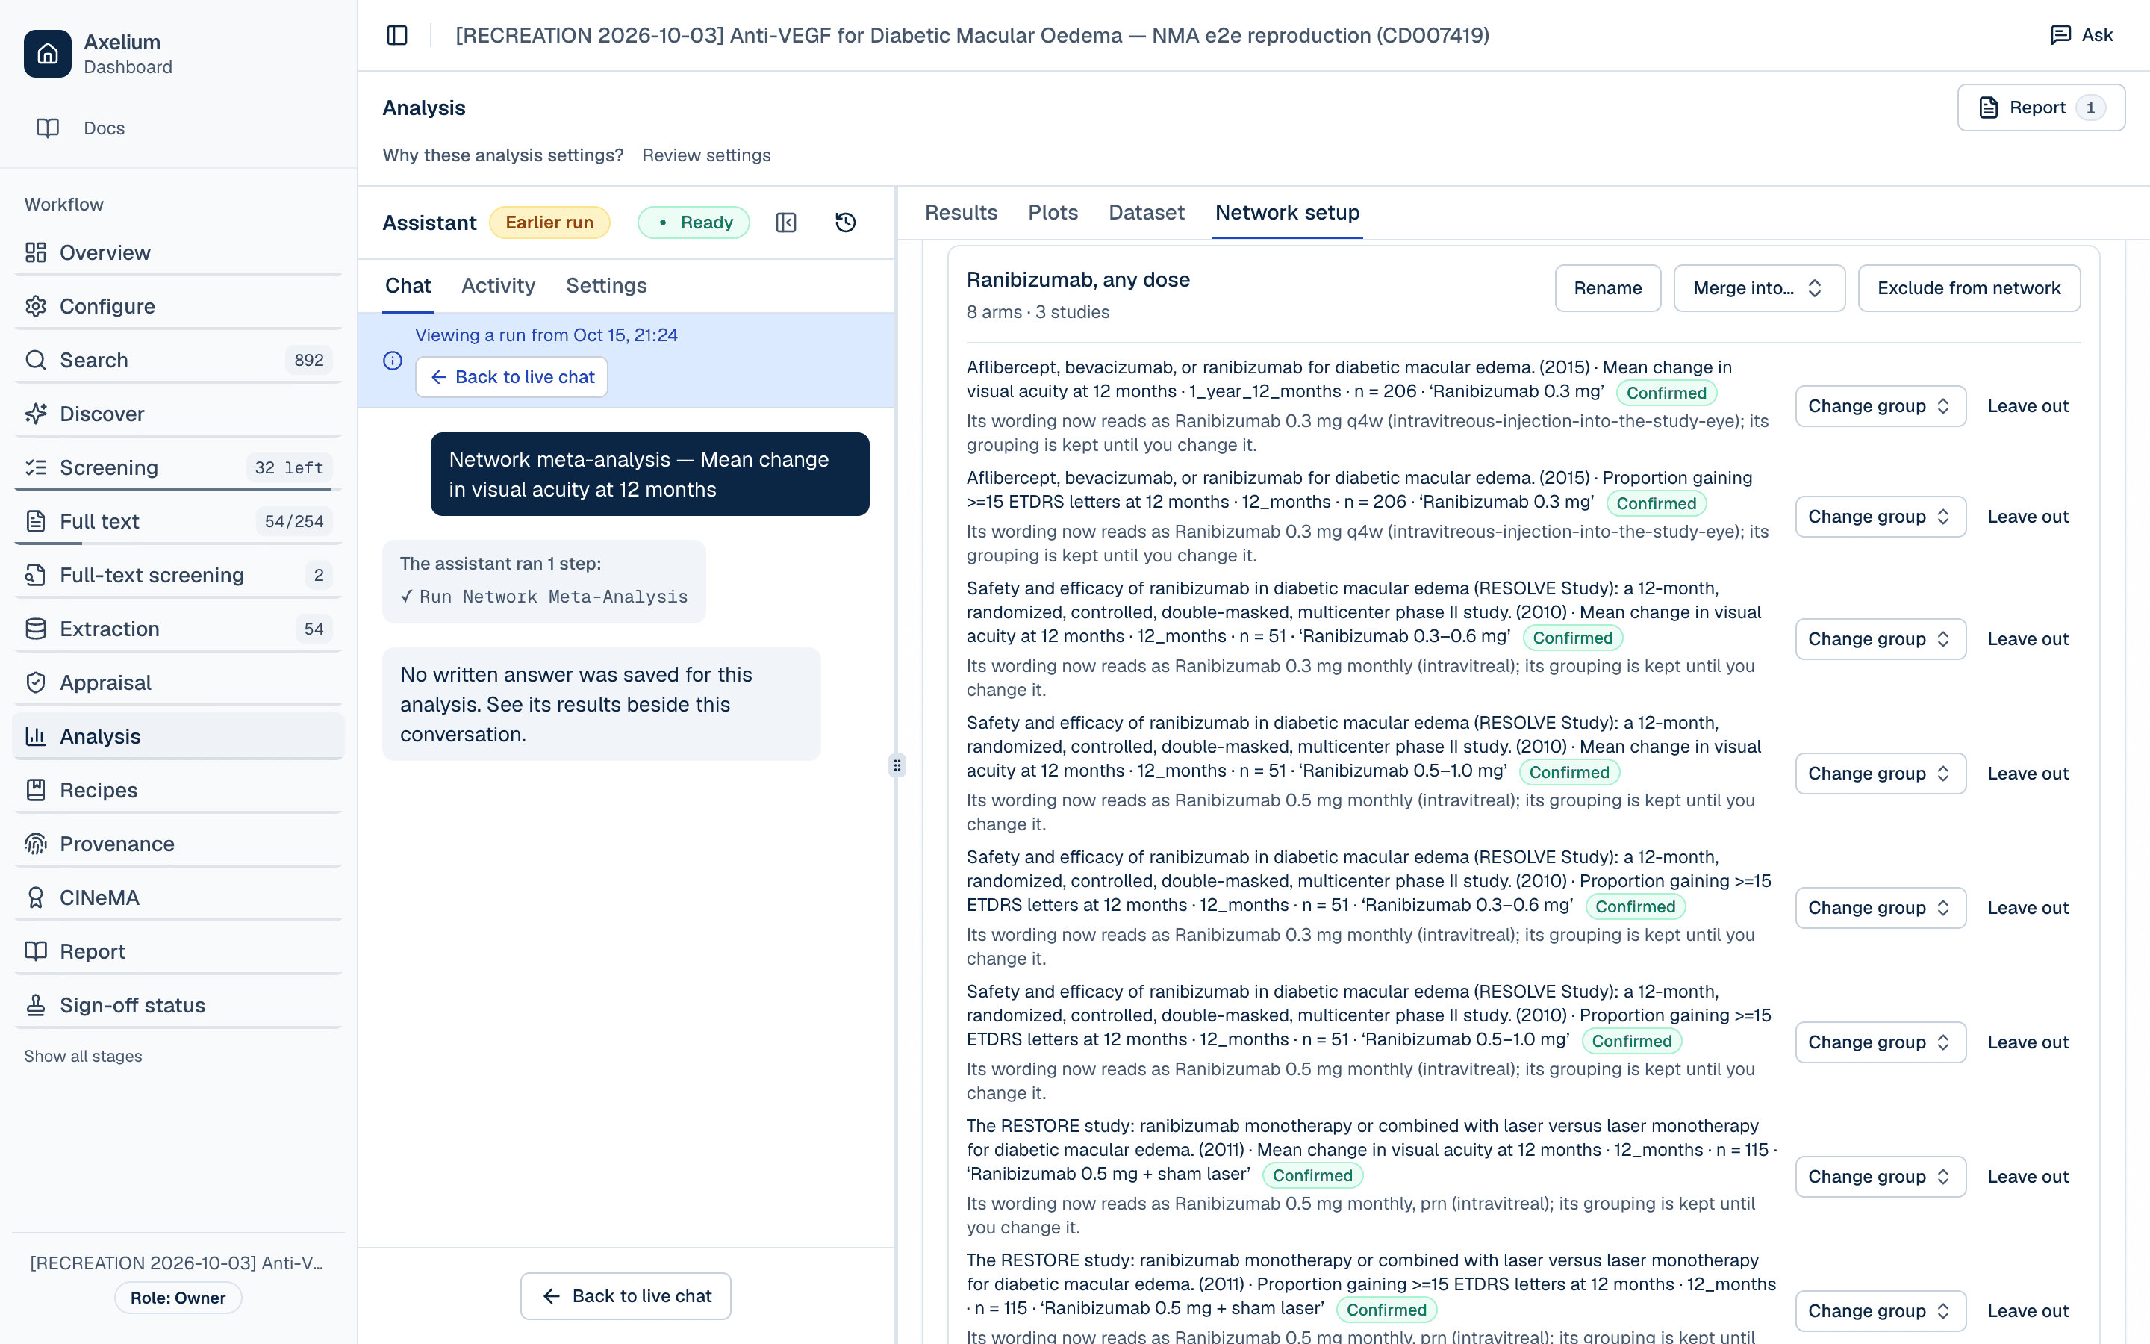Image resolution: width=2150 pixels, height=1344 pixels.
Task: Open the Merge into dropdown
Action: [1759, 288]
